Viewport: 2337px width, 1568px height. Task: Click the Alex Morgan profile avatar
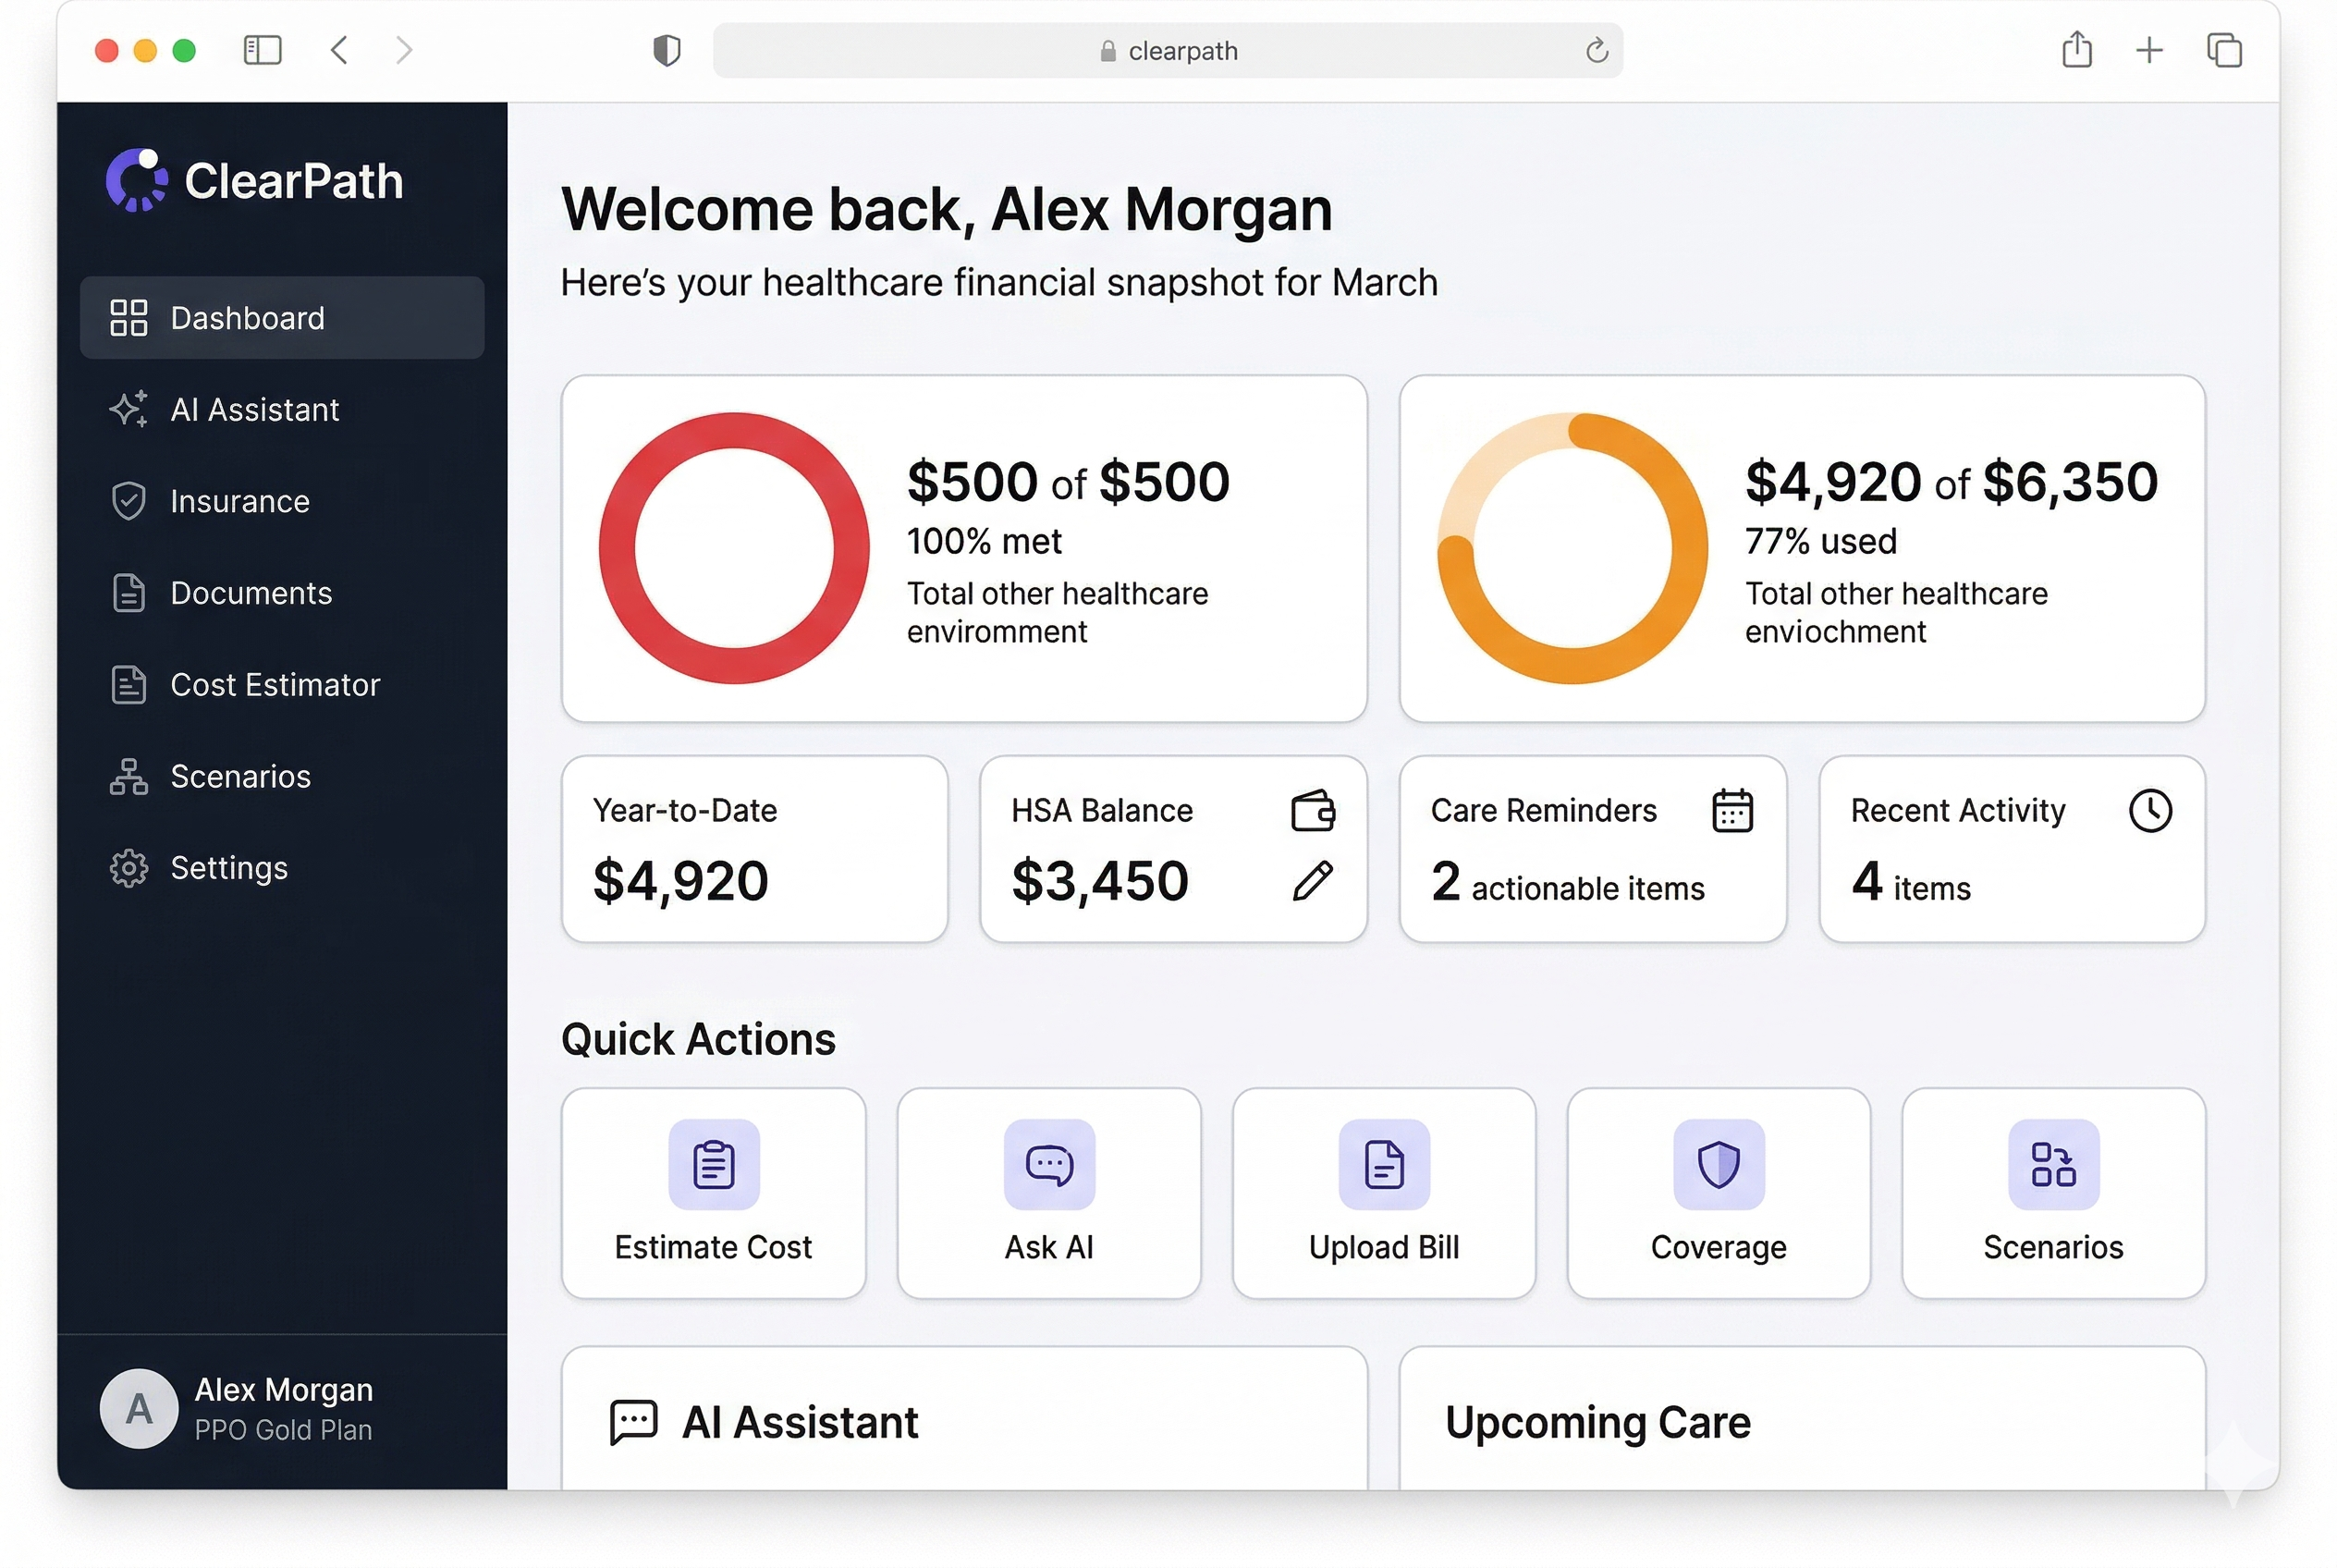coord(139,1409)
